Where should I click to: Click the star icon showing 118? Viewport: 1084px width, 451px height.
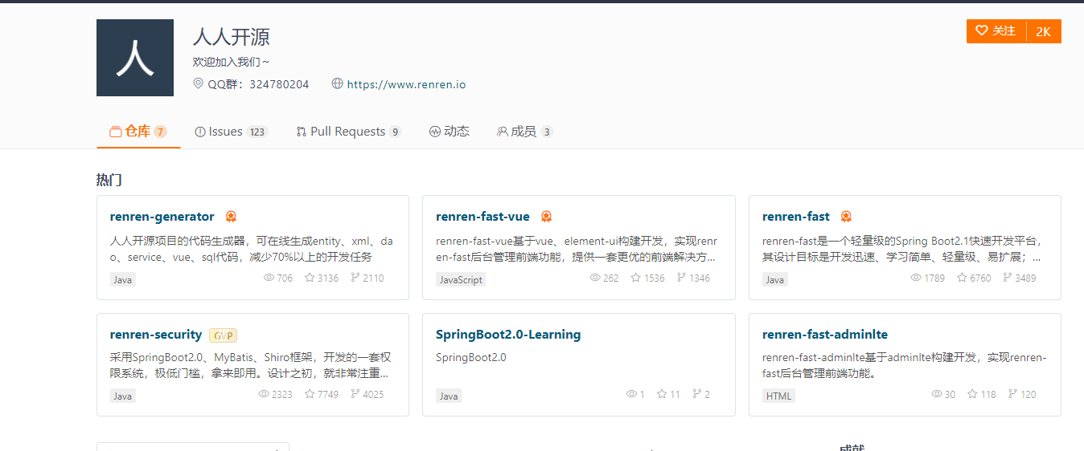(973, 394)
